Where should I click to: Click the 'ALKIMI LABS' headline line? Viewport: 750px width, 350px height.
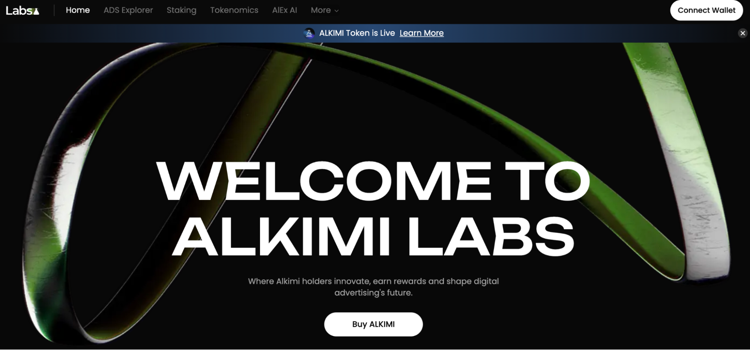tap(373, 237)
